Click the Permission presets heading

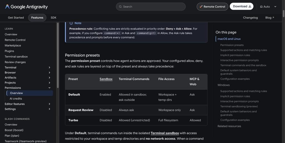[x=82, y=55]
